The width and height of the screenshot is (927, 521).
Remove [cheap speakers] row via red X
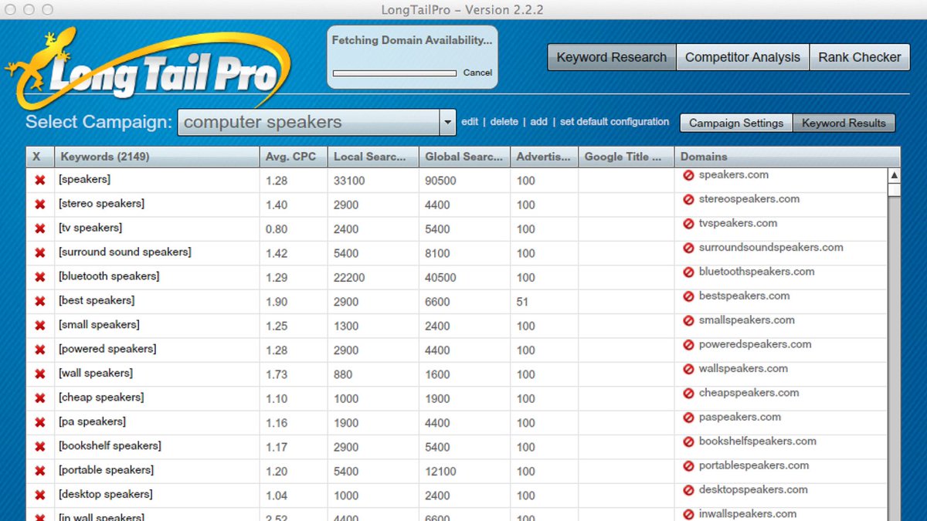[x=40, y=398]
